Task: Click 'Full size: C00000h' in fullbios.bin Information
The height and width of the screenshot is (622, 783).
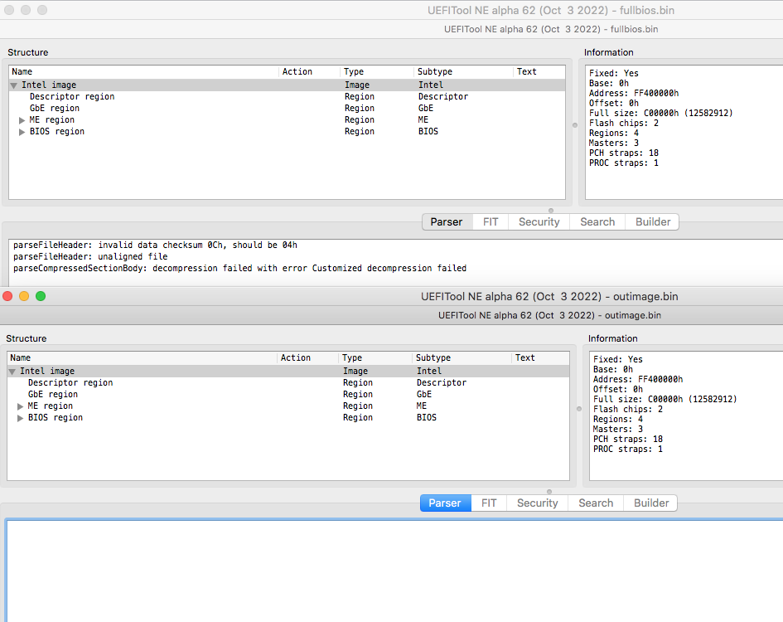Action: [660, 113]
